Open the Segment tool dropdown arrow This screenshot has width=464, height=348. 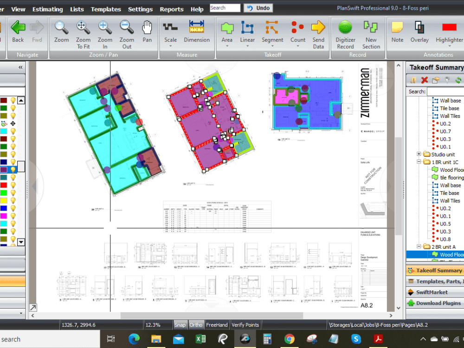tap(272, 46)
